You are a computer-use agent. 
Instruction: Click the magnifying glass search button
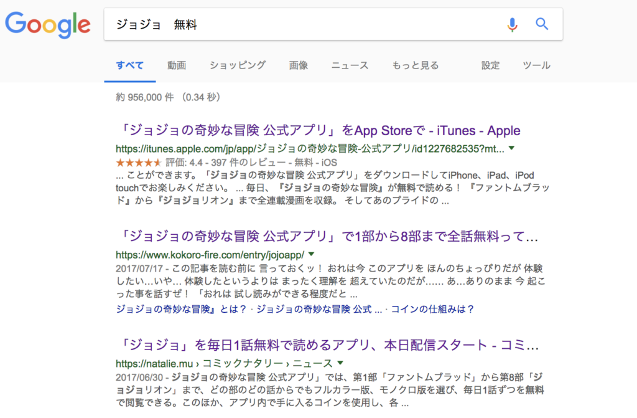542,24
